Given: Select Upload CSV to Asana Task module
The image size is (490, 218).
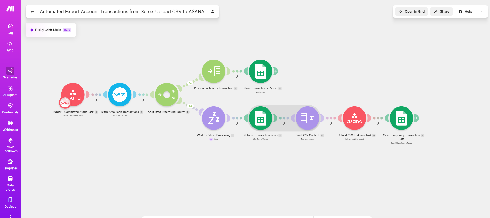Looking at the screenshot, I should click(354, 118).
